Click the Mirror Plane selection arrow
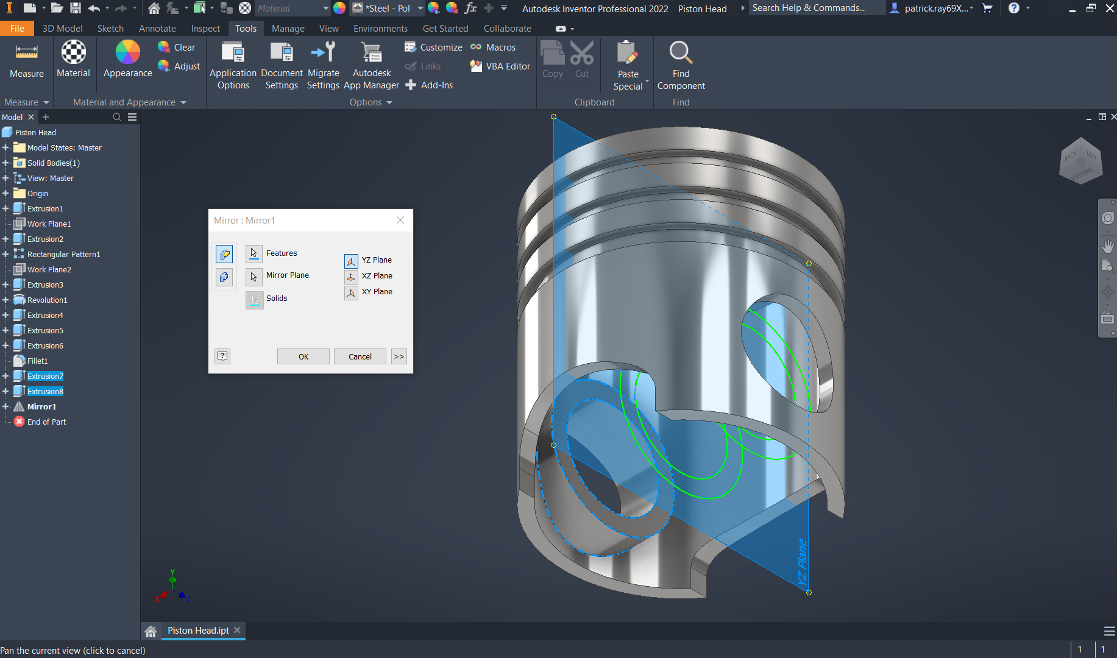The width and height of the screenshot is (1117, 658). 254,276
